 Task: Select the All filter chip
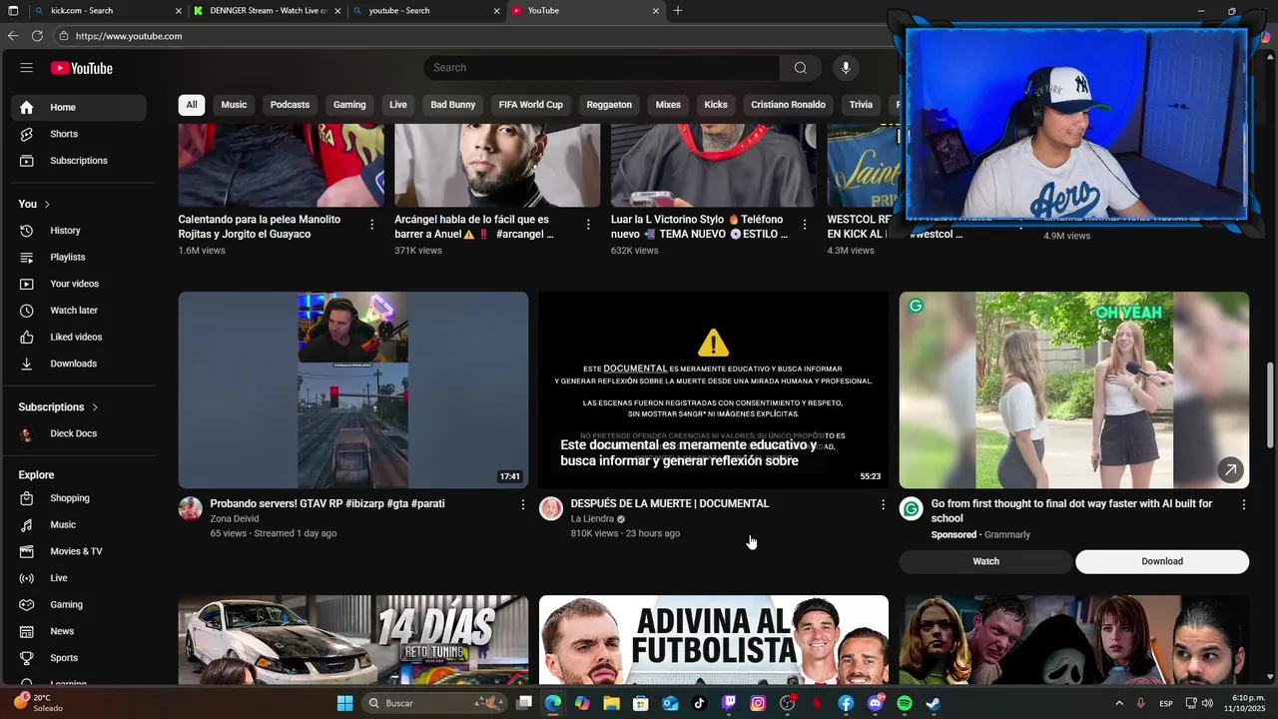point(192,105)
